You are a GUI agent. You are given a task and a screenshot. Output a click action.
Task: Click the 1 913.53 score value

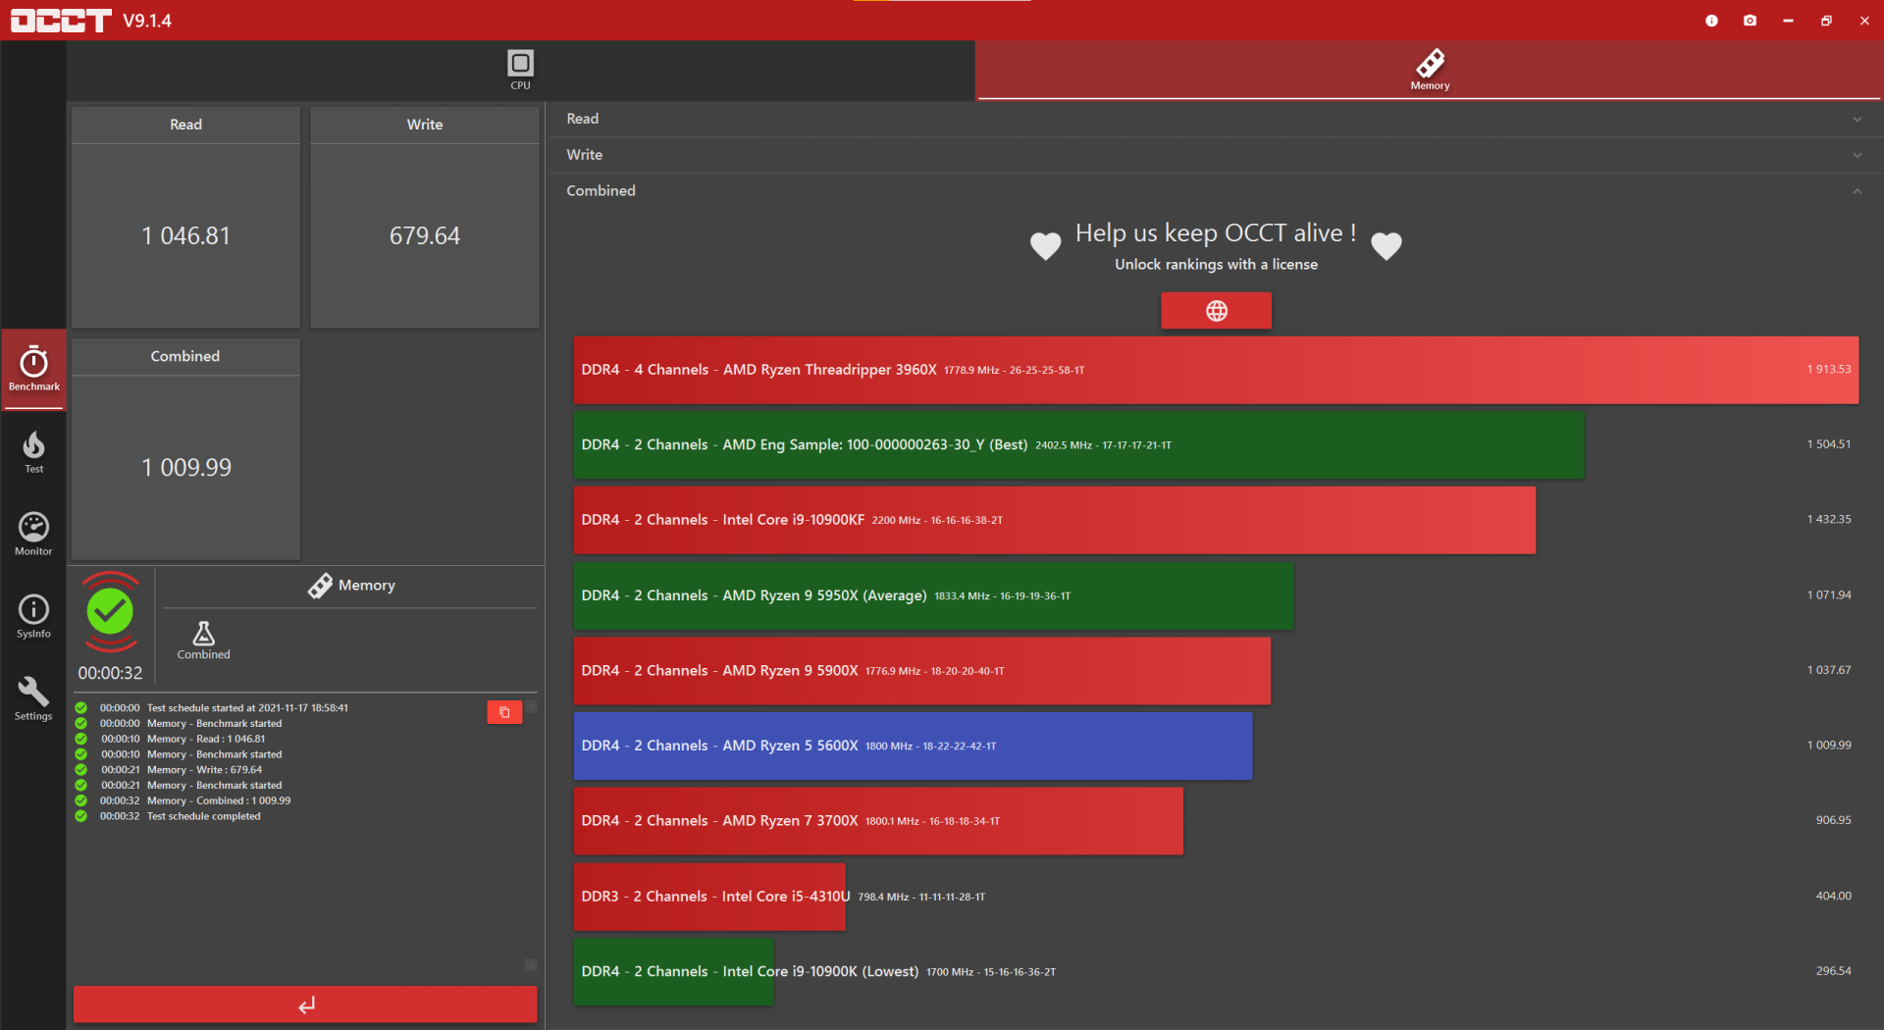[x=1829, y=370]
